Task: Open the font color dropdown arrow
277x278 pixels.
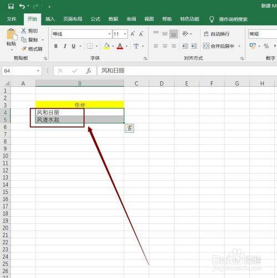Action: pos(126,46)
